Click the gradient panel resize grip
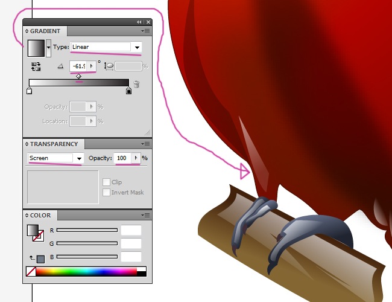 click(x=148, y=133)
